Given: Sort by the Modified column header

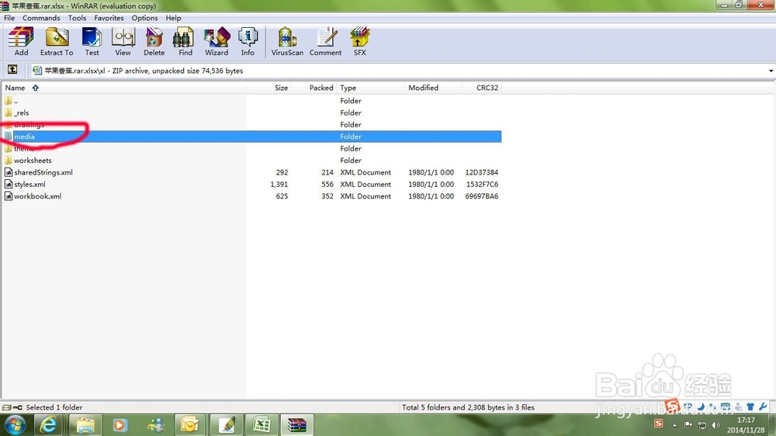Looking at the screenshot, I should pyautogui.click(x=433, y=88).
